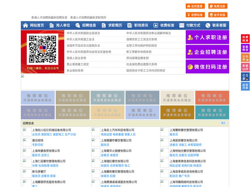The height and width of the screenshot is (187, 250).
Task: Click the wide banner placeholder image
Action: pos(125,82)
